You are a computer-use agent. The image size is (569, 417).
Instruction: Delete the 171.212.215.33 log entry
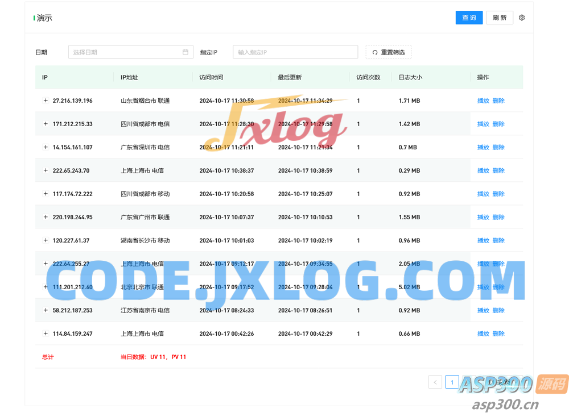[x=498, y=124]
